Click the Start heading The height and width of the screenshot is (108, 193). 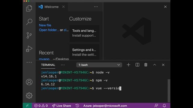pyautogui.click(x=44, y=19)
